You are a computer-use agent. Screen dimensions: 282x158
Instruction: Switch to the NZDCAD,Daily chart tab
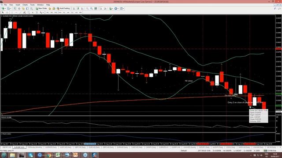(x=244, y=147)
